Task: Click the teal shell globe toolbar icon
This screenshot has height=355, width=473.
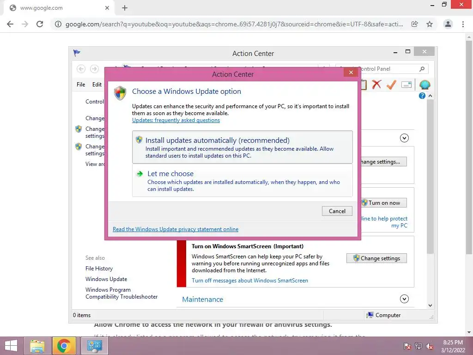Action: pyautogui.click(x=425, y=85)
